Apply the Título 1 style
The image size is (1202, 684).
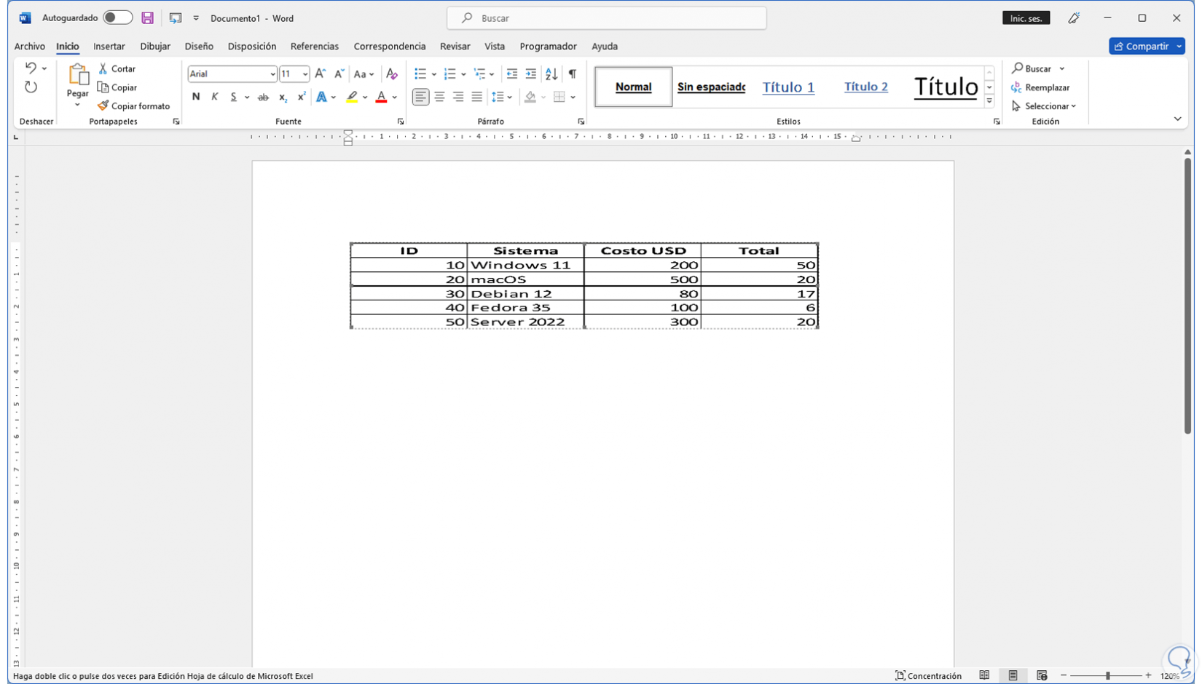pos(788,87)
